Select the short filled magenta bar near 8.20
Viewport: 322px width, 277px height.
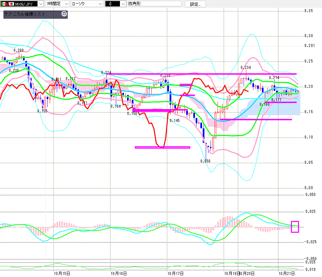(x=186, y=85)
